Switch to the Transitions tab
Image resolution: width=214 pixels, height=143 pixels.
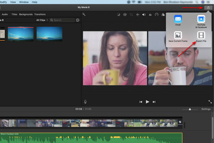point(40,14)
